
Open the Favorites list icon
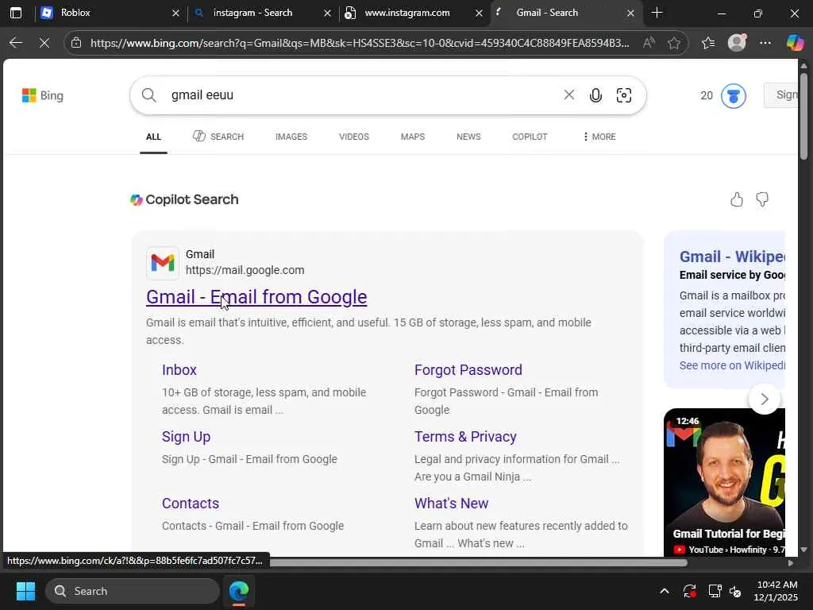pos(708,43)
